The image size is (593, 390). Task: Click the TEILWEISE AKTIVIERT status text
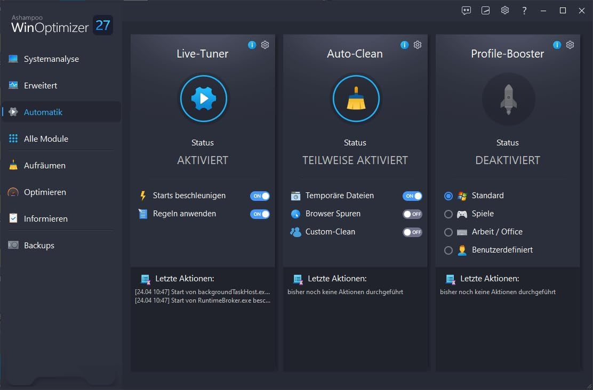click(x=355, y=160)
